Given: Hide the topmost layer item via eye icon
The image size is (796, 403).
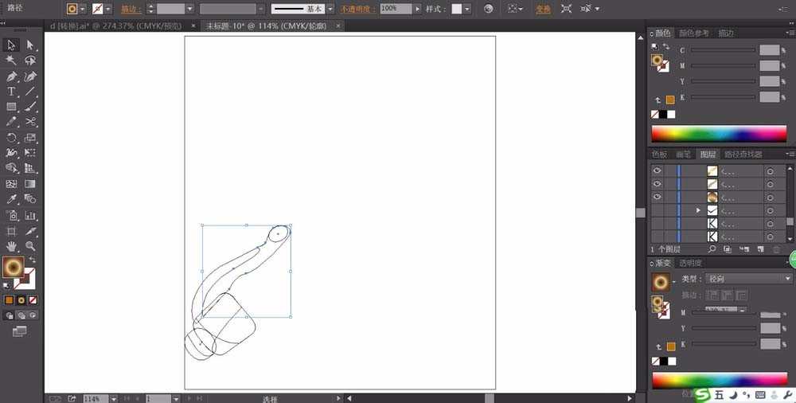Looking at the screenshot, I should tap(657, 170).
